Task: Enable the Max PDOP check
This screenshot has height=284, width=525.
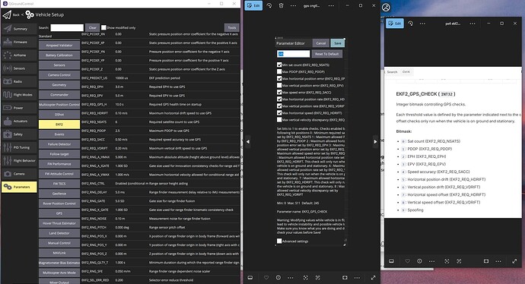Action: click(x=279, y=71)
